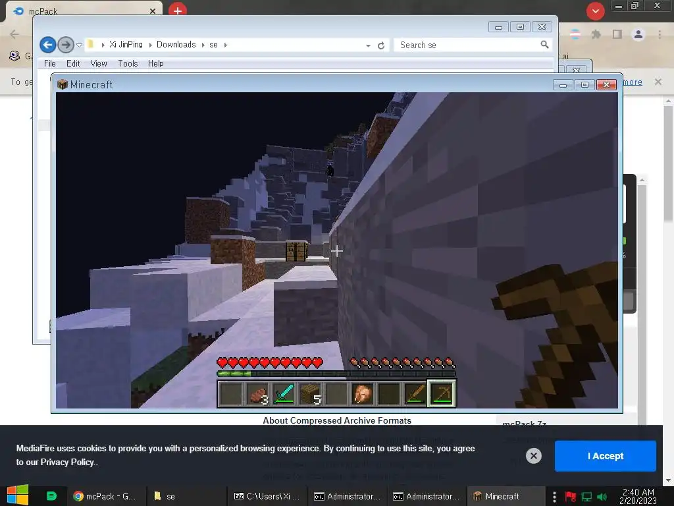This screenshot has height=506, width=674.
Task: Switch to Minecraft taskbar item
Action: 505,496
